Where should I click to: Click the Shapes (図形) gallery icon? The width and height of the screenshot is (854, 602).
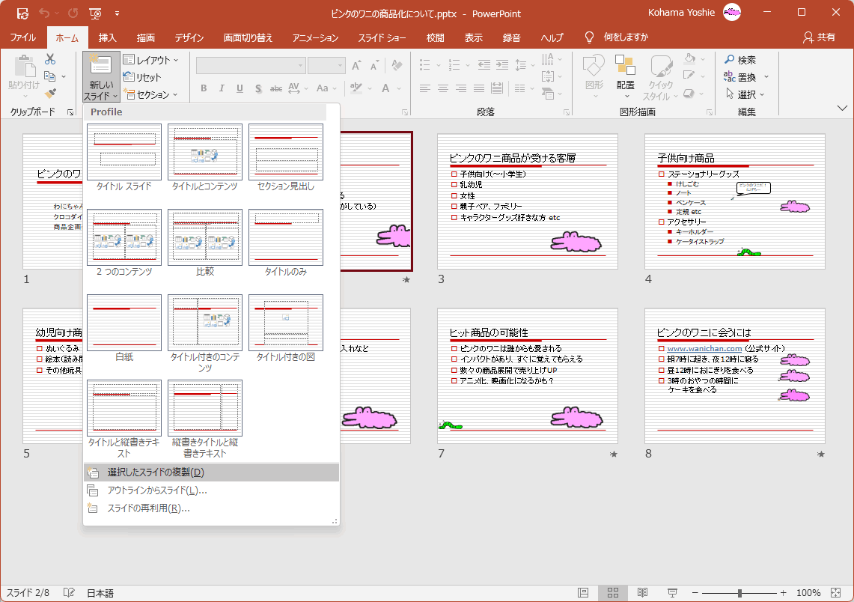pyautogui.click(x=594, y=76)
